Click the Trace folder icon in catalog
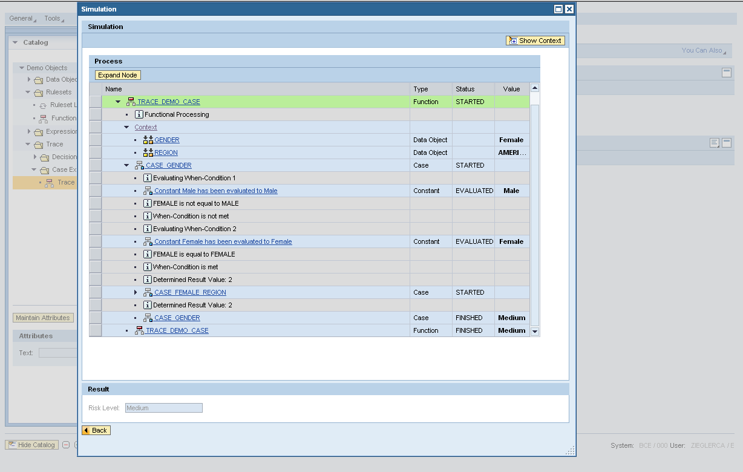The width and height of the screenshot is (743, 472). [x=38, y=145]
